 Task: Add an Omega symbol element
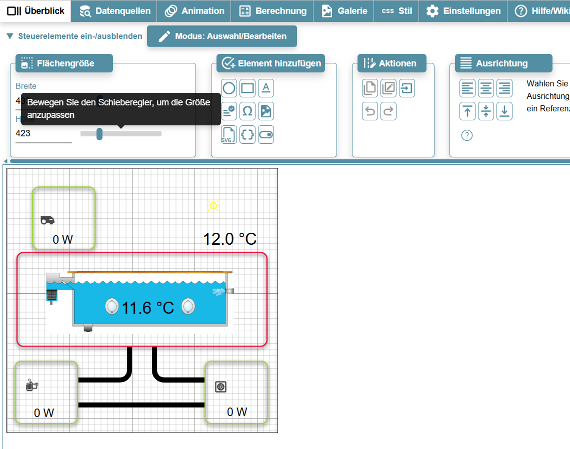(x=247, y=111)
